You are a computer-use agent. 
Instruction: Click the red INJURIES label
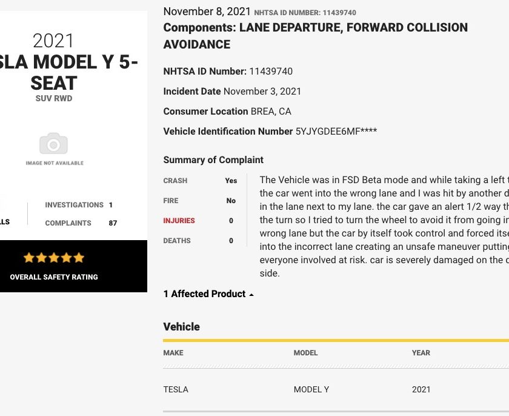pos(179,221)
